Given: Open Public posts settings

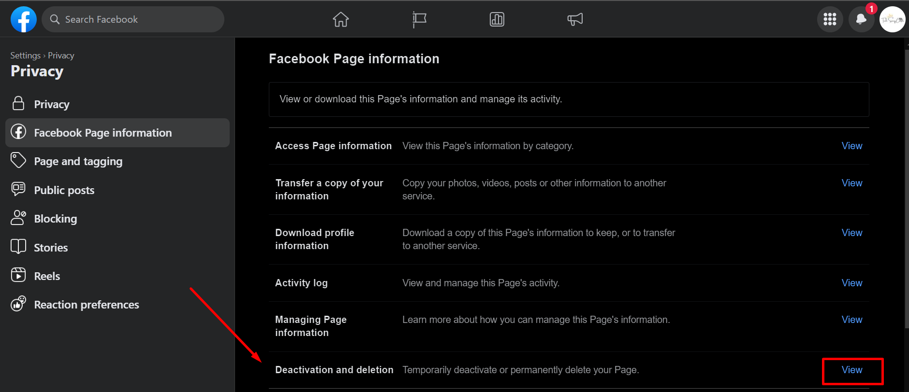Looking at the screenshot, I should coord(117,190).
